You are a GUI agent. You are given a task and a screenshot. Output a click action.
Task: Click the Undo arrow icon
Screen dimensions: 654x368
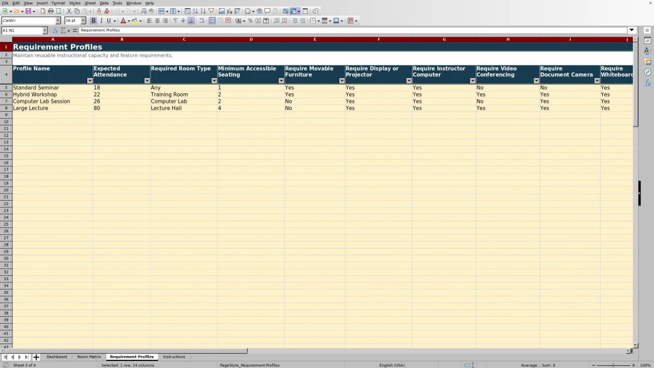point(117,11)
